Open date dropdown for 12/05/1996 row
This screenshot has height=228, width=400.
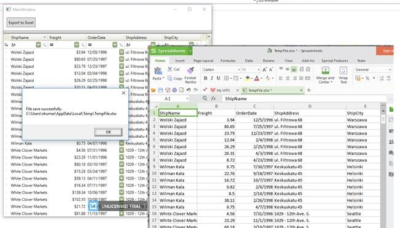click(x=122, y=52)
